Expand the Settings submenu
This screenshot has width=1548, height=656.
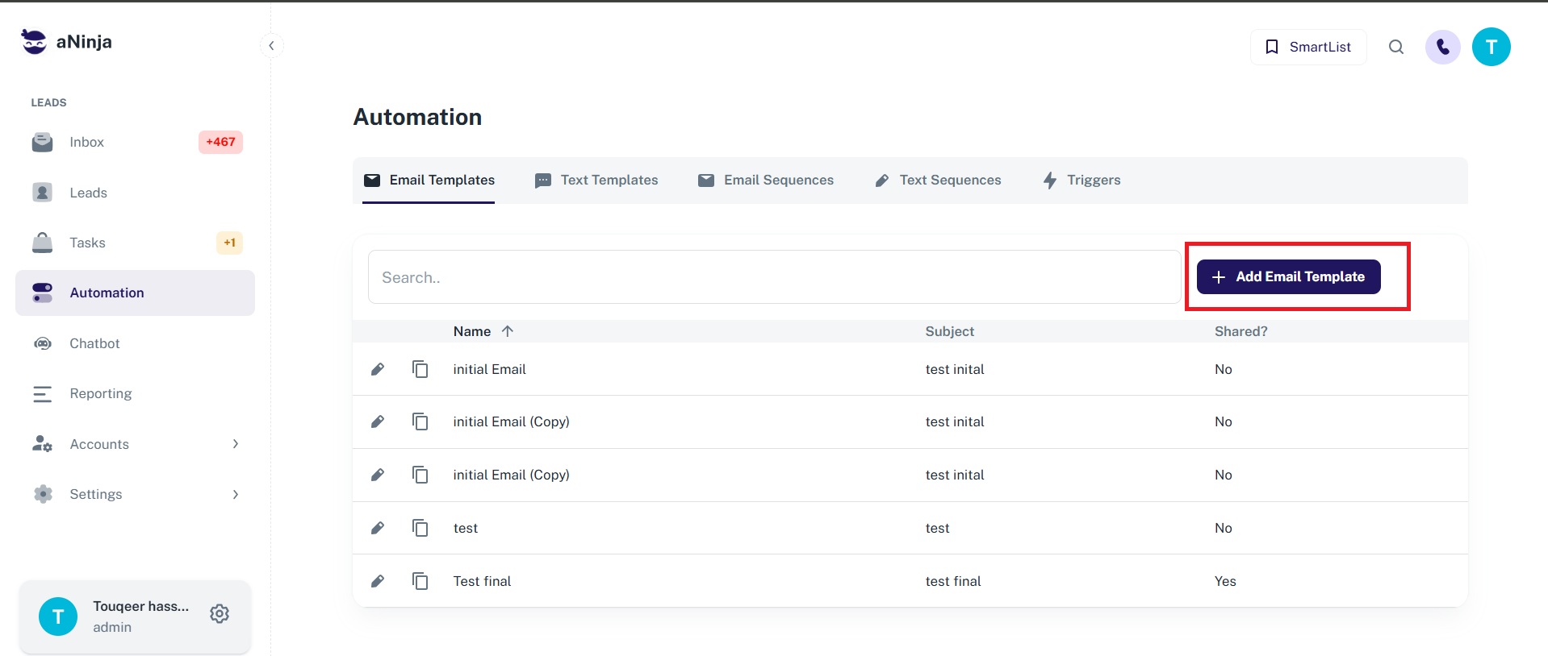[x=235, y=494]
